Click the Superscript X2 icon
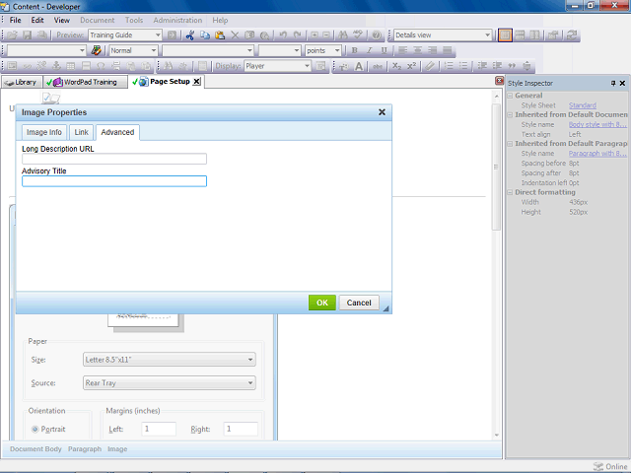This screenshot has width=631, height=473. point(411,66)
